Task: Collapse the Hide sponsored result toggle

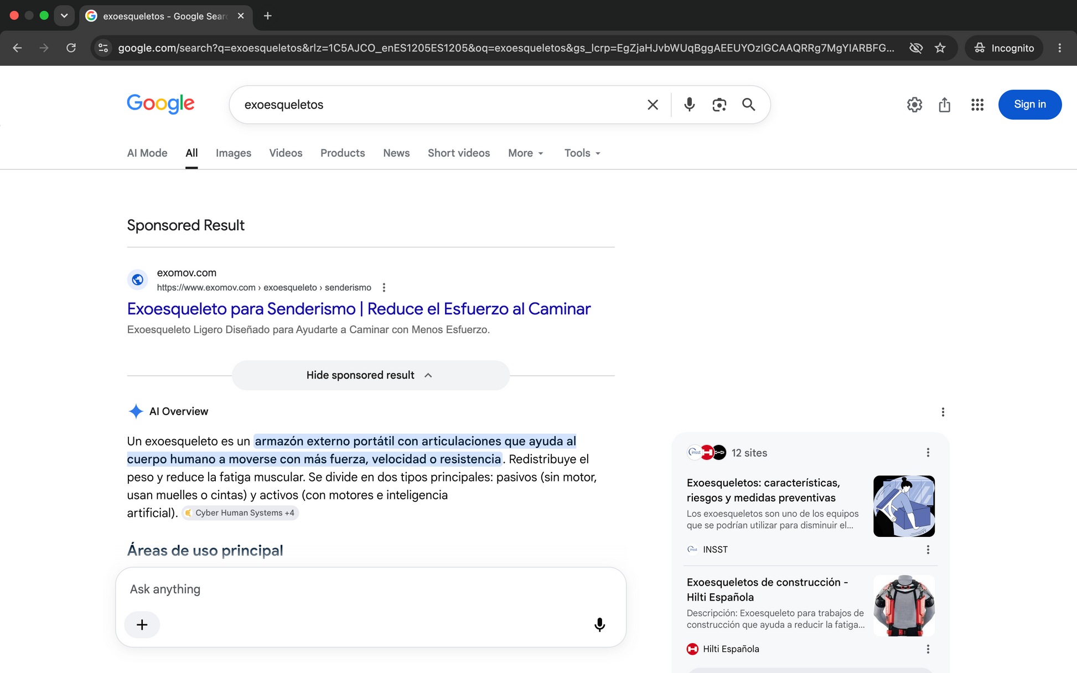Action: coord(371,375)
